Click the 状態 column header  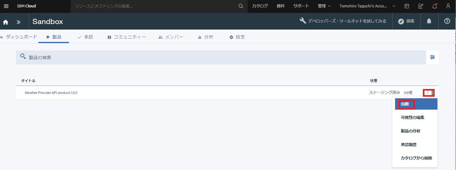point(374,81)
